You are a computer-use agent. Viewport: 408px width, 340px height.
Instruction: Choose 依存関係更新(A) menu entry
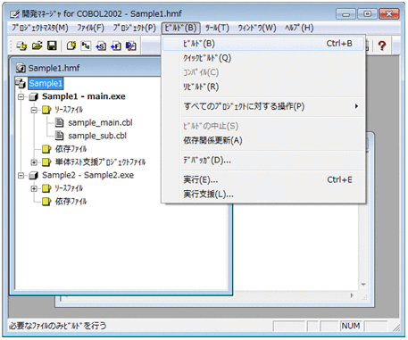(x=263, y=140)
